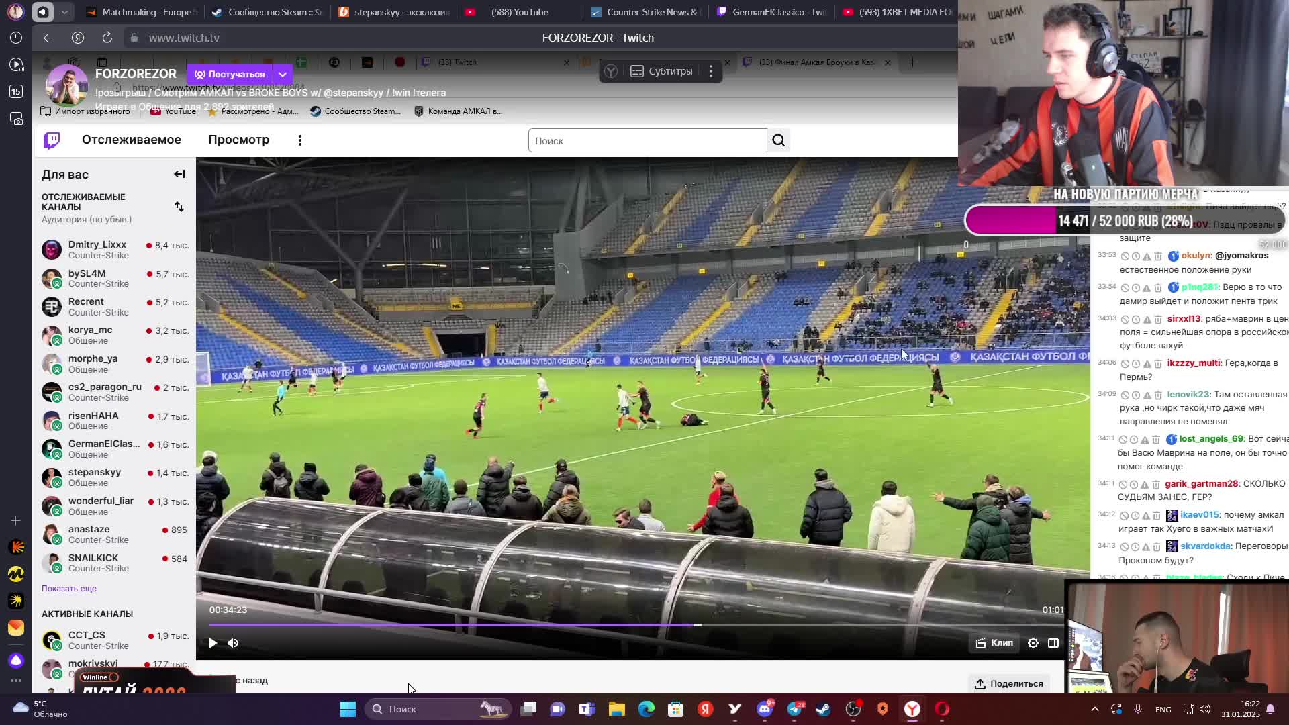The width and height of the screenshot is (1289, 725).
Task: Click the Постучаться button
Action: point(229,74)
